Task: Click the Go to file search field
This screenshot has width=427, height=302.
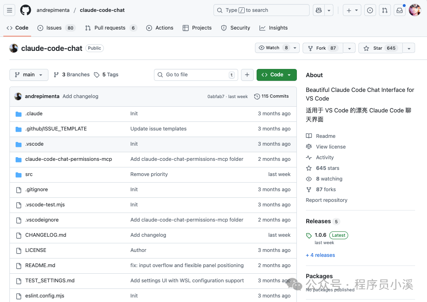Action: tap(195, 75)
